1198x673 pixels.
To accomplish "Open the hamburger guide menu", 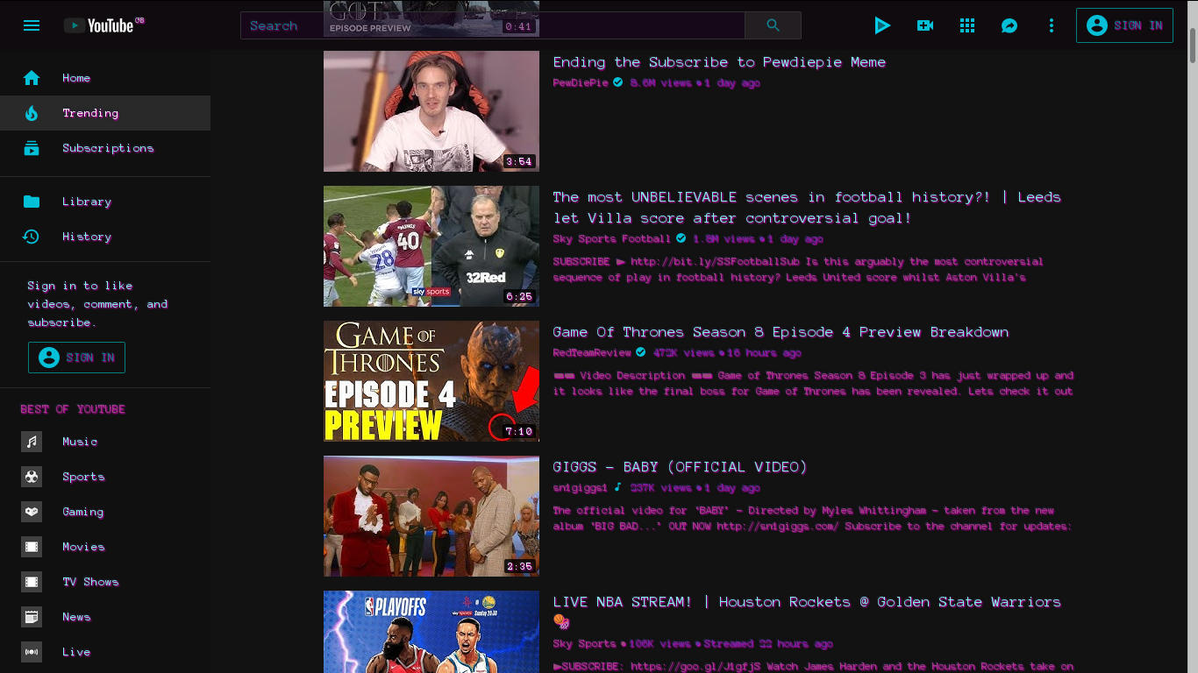I will 32,25.
